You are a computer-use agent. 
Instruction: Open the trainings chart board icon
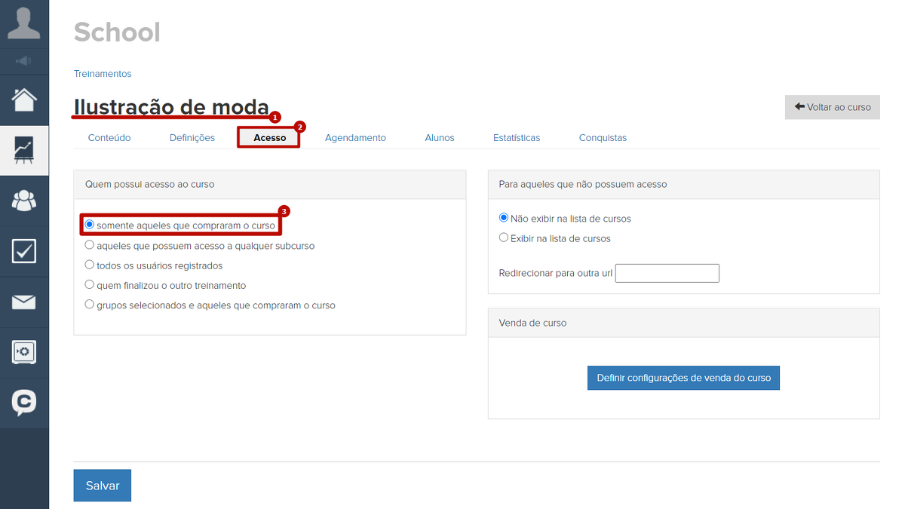(24, 150)
